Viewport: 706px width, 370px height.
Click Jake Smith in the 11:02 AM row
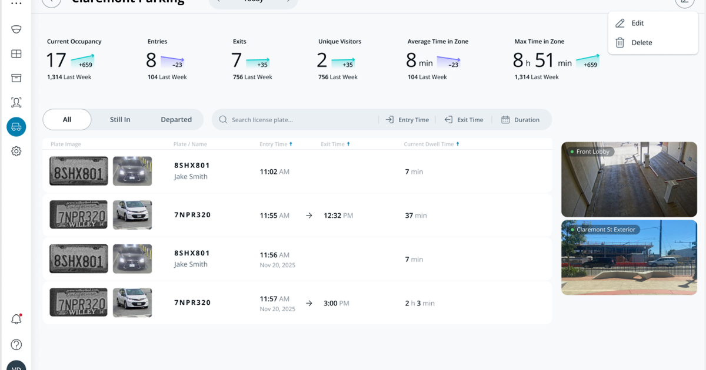click(x=191, y=177)
